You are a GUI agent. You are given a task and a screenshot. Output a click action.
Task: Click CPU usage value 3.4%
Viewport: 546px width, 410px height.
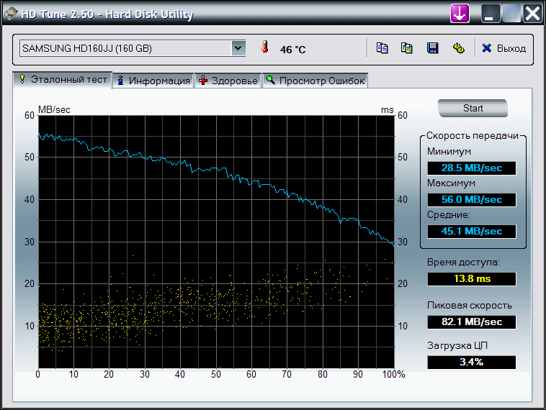pos(472,362)
